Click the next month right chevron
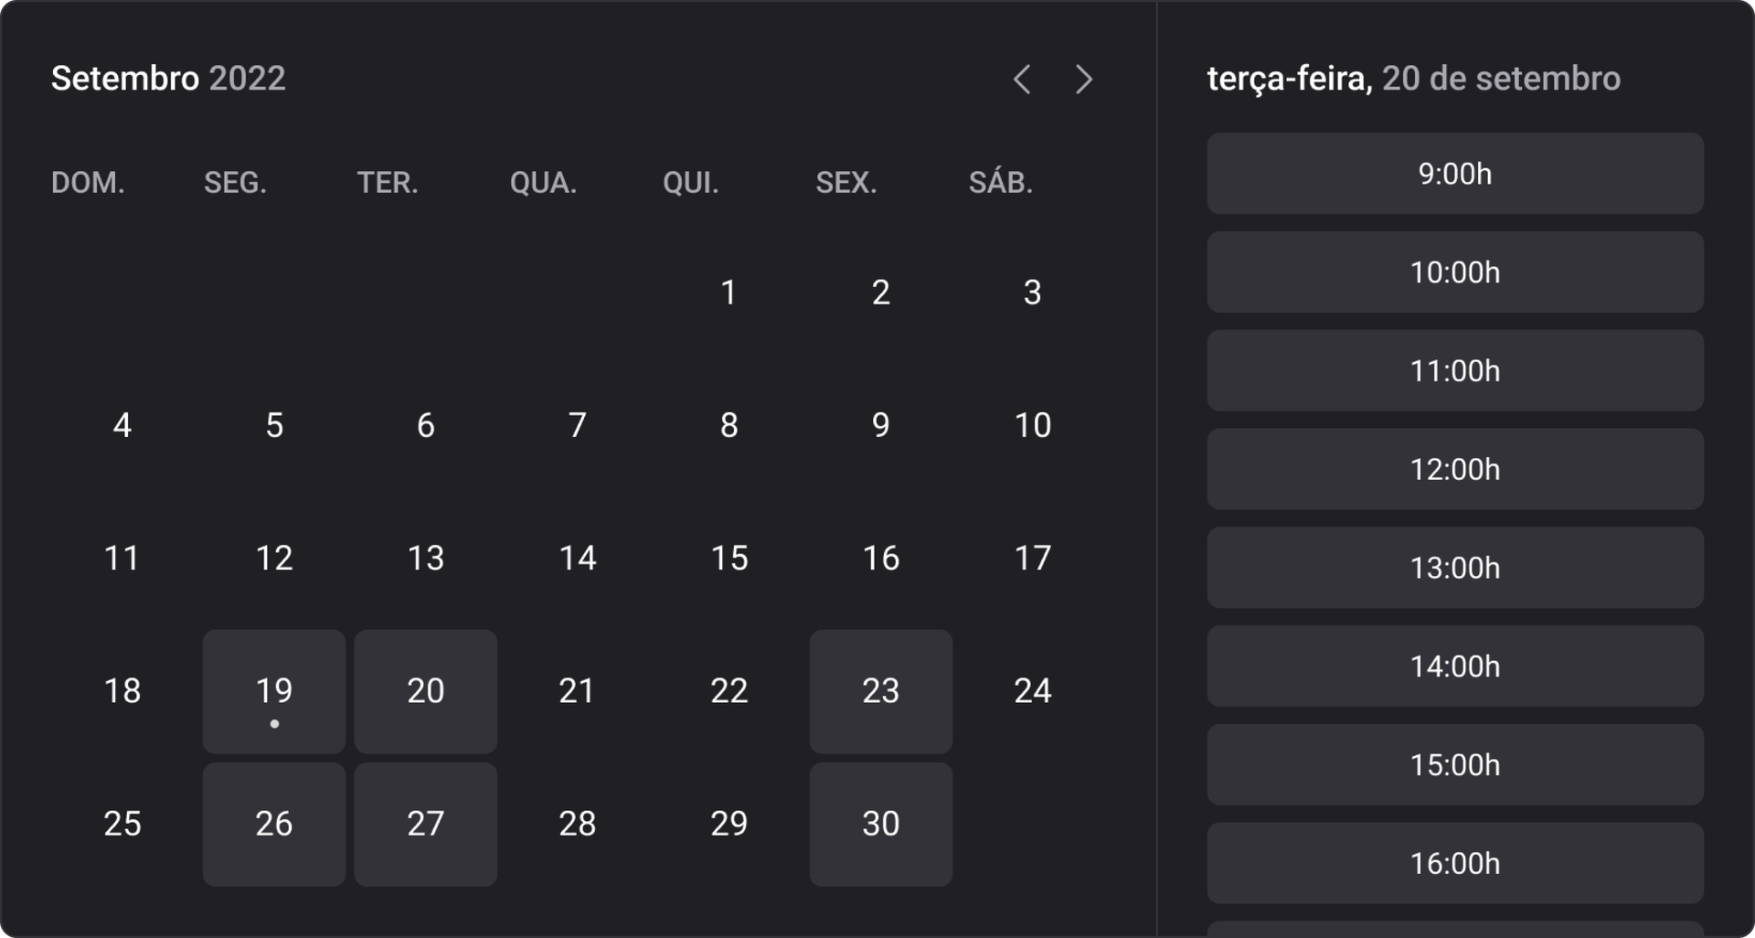 1083,80
